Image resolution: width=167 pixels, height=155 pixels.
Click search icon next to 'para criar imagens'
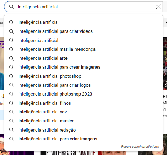pos(12,139)
